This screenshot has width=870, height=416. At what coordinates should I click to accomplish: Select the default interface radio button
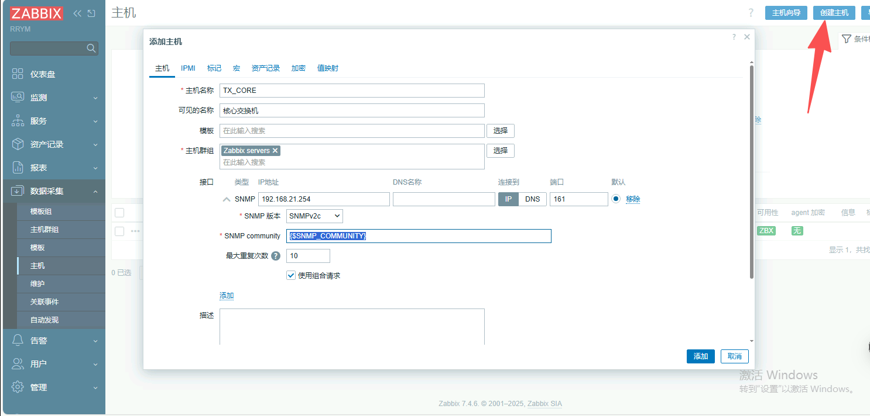point(616,199)
